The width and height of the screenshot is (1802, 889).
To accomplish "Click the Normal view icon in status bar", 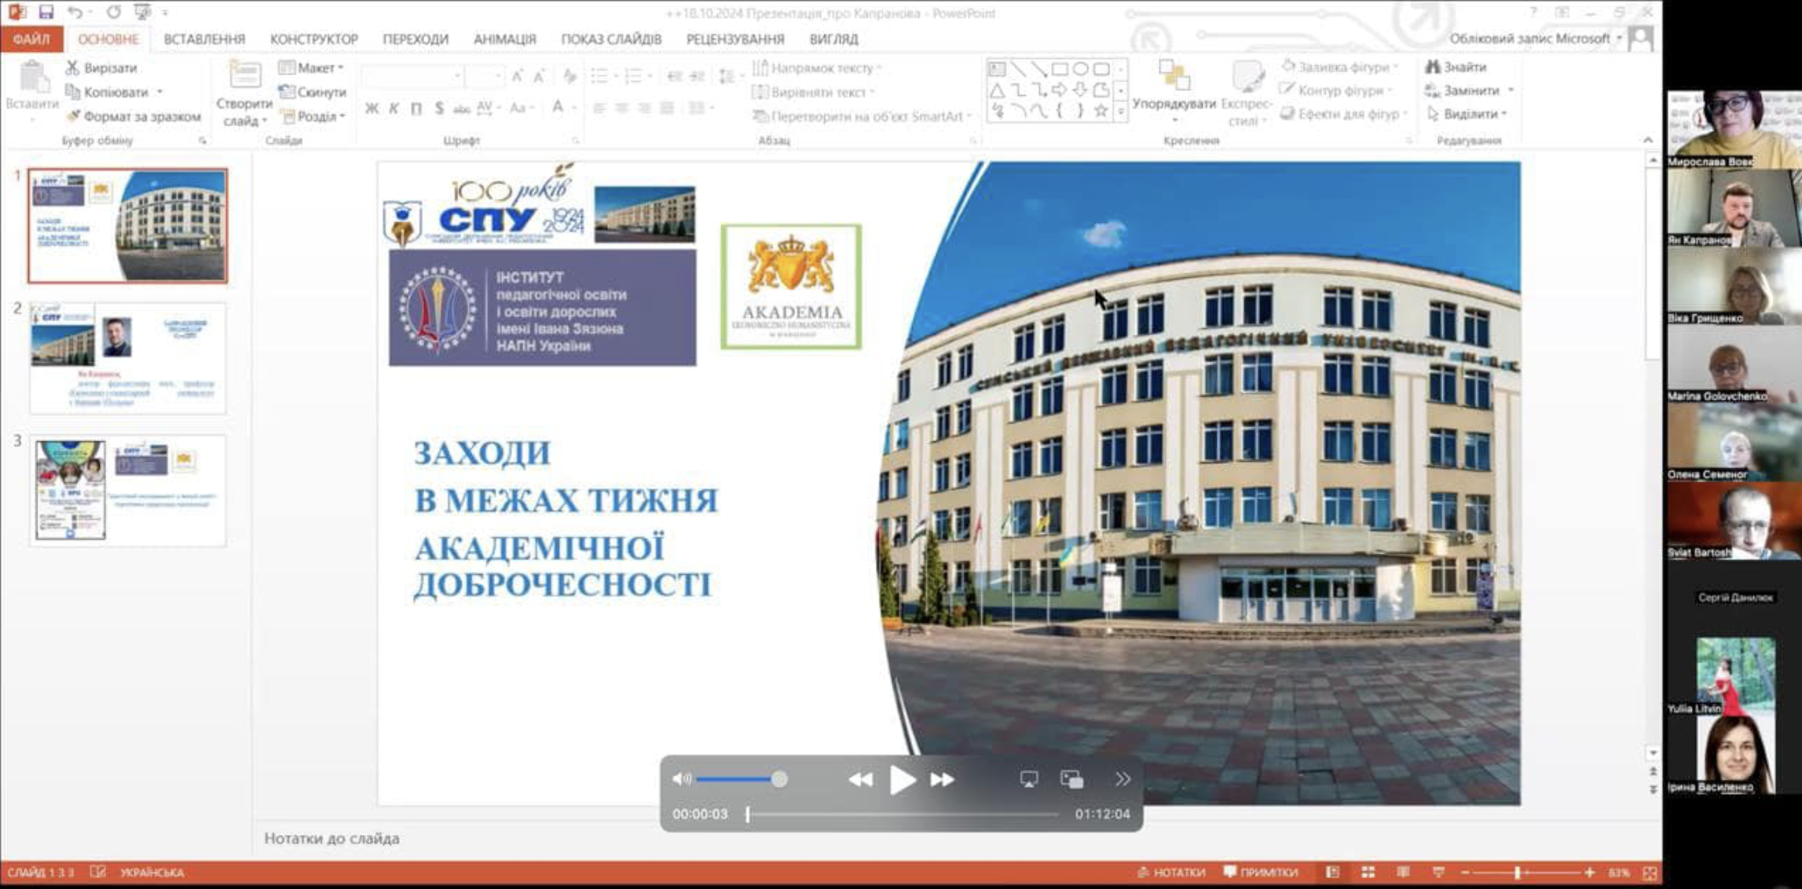I will click(1333, 873).
